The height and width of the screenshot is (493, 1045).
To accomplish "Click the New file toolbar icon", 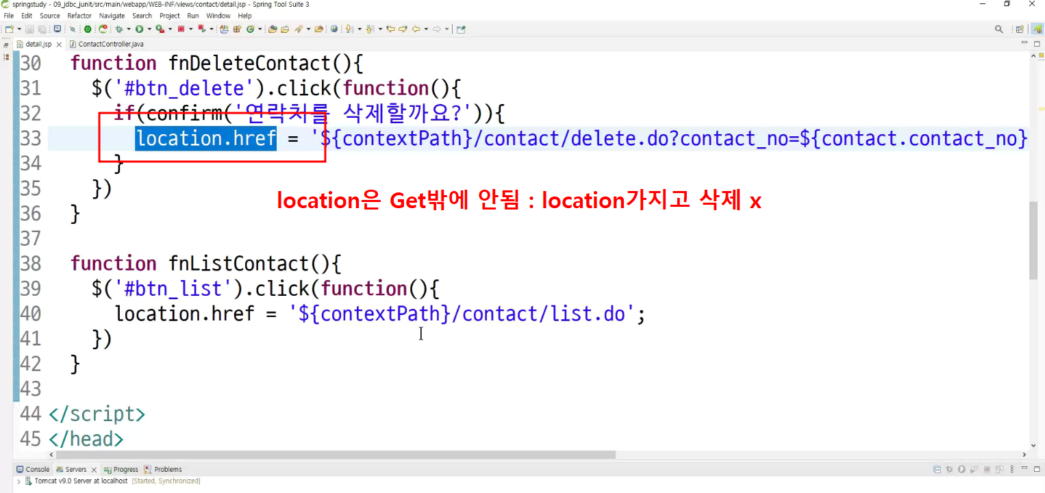I will pyautogui.click(x=10, y=29).
